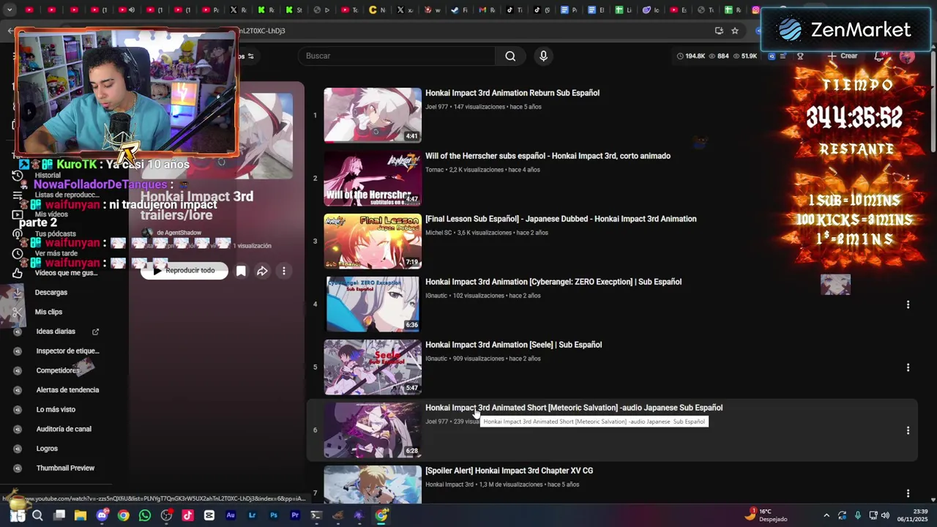This screenshot has height=527, width=937.
Task: Click the vidIQ trophy icon
Action: [800, 56]
